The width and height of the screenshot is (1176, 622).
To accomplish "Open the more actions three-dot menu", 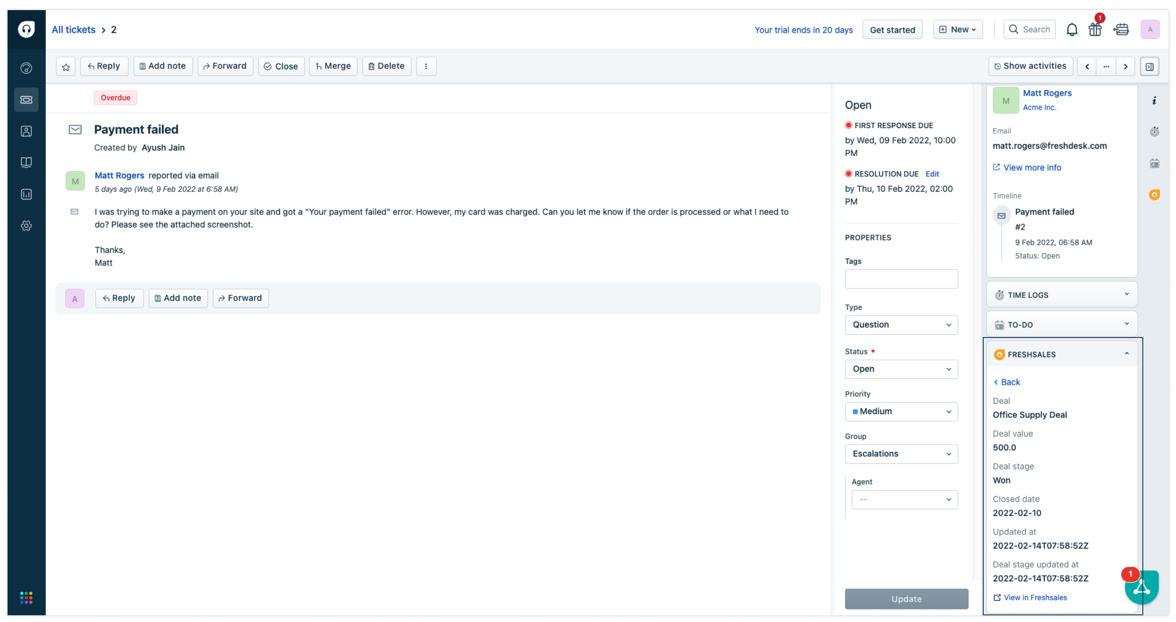I will [426, 67].
